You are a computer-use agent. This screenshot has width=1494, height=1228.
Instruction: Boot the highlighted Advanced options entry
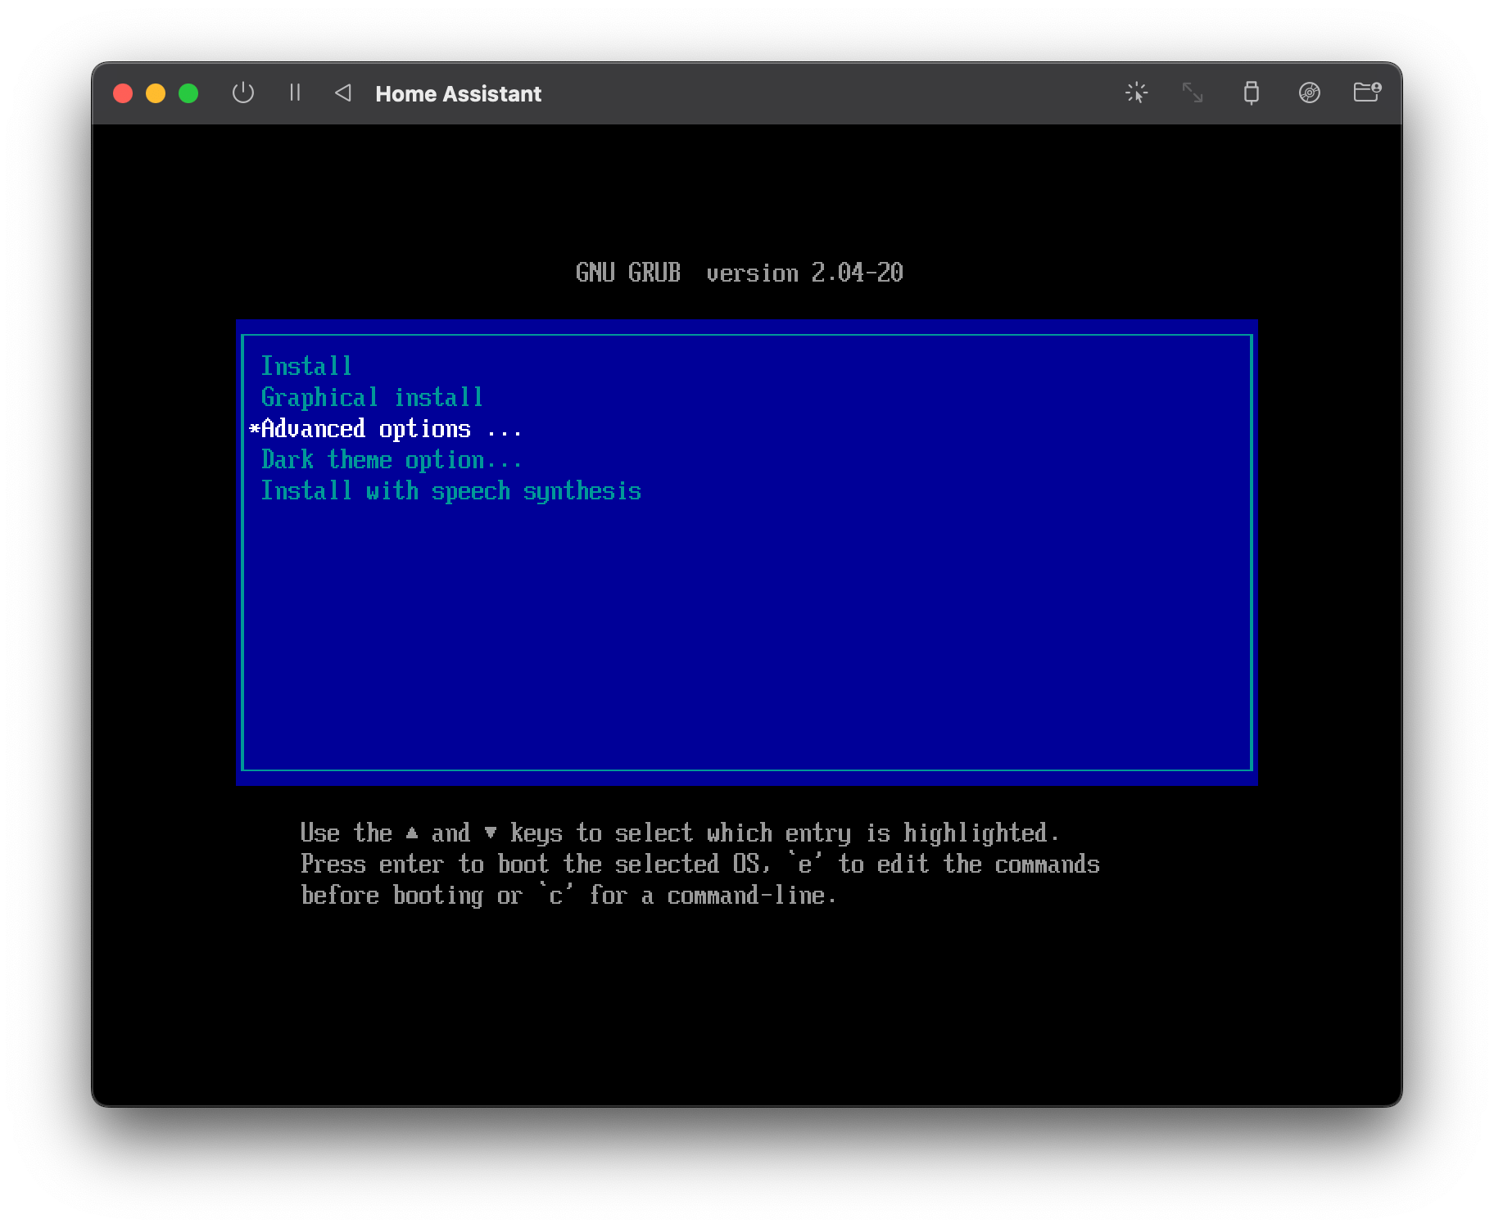click(385, 428)
